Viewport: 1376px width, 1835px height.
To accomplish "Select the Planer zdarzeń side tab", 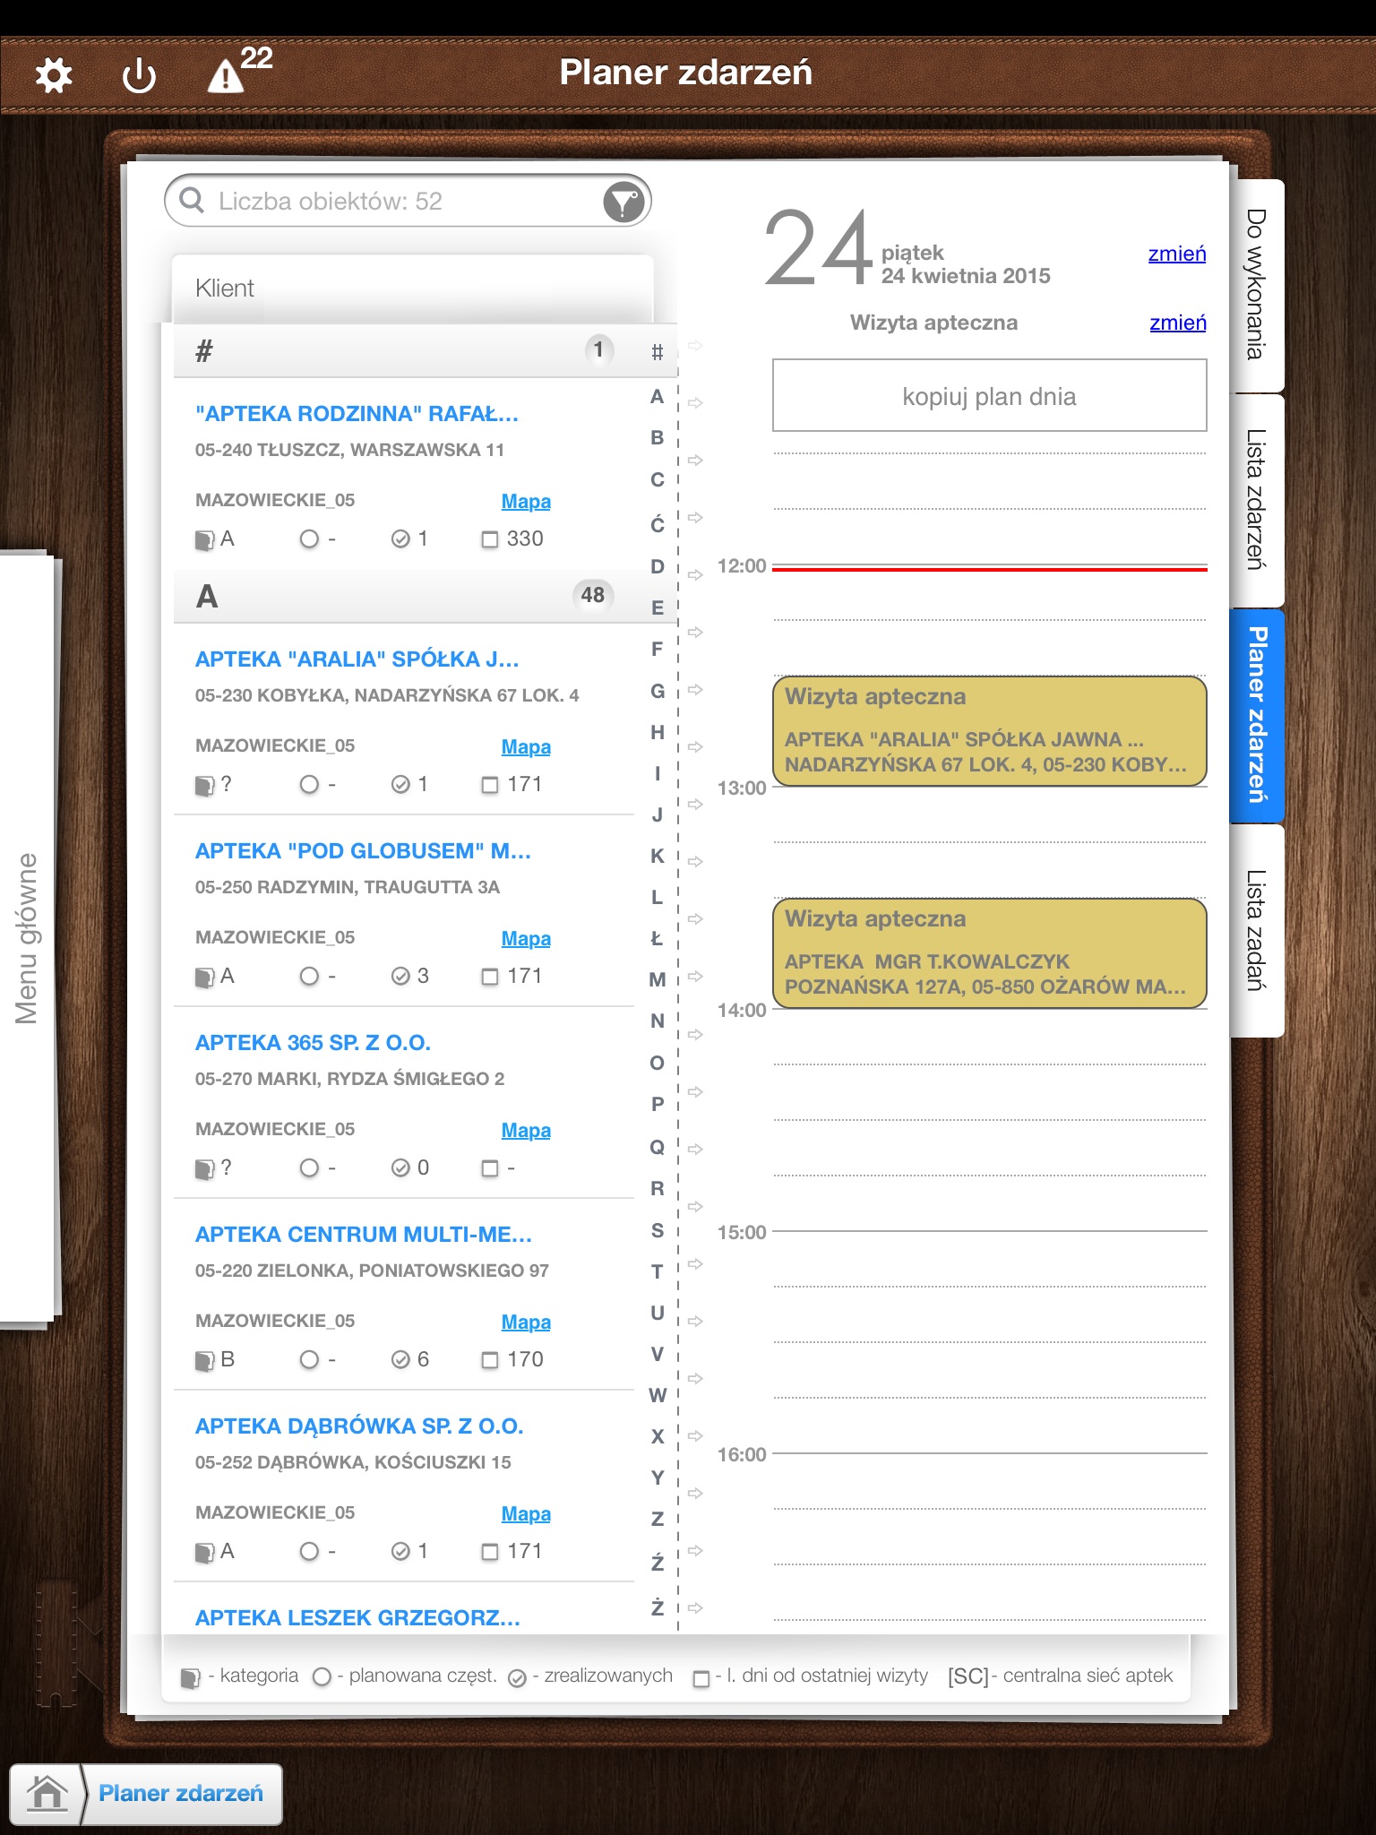I will click(x=1257, y=715).
